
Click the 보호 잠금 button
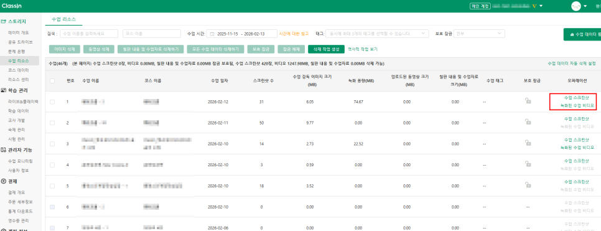[x=261, y=49]
